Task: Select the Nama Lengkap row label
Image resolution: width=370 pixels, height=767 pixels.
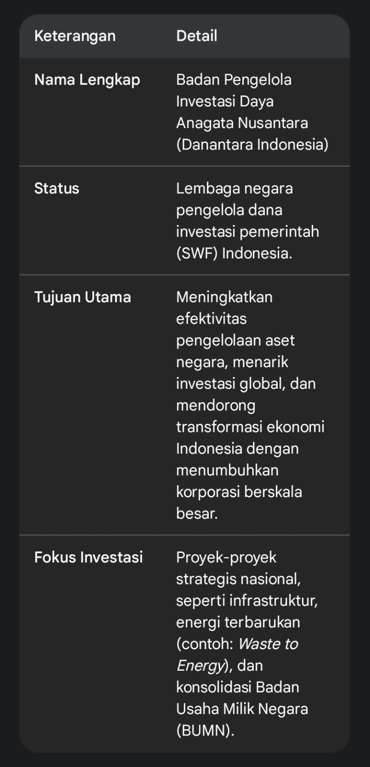Action: (87, 80)
